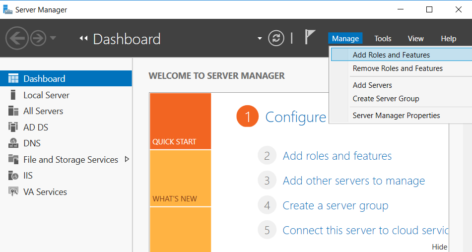
Task: Click File and Storage Services icon
Action: pyautogui.click(x=13, y=159)
